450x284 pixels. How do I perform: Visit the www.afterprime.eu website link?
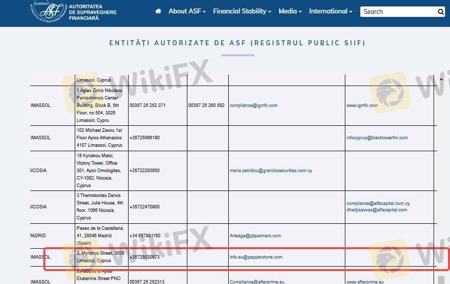click(x=365, y=282)
